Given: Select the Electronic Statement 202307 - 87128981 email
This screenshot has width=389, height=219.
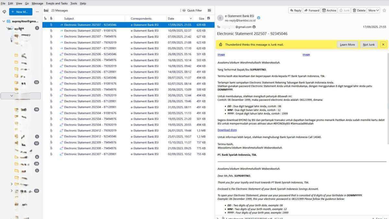Looking at the screenshot, I should [90, 154].
